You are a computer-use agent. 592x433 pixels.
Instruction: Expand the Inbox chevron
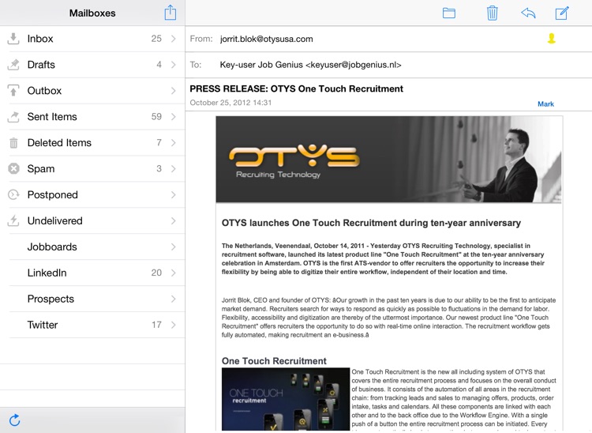pos(174,39)
